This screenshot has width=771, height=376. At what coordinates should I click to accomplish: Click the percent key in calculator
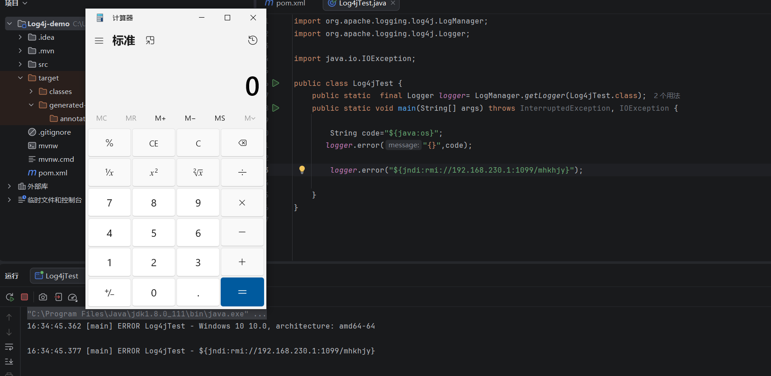point(109,143)
